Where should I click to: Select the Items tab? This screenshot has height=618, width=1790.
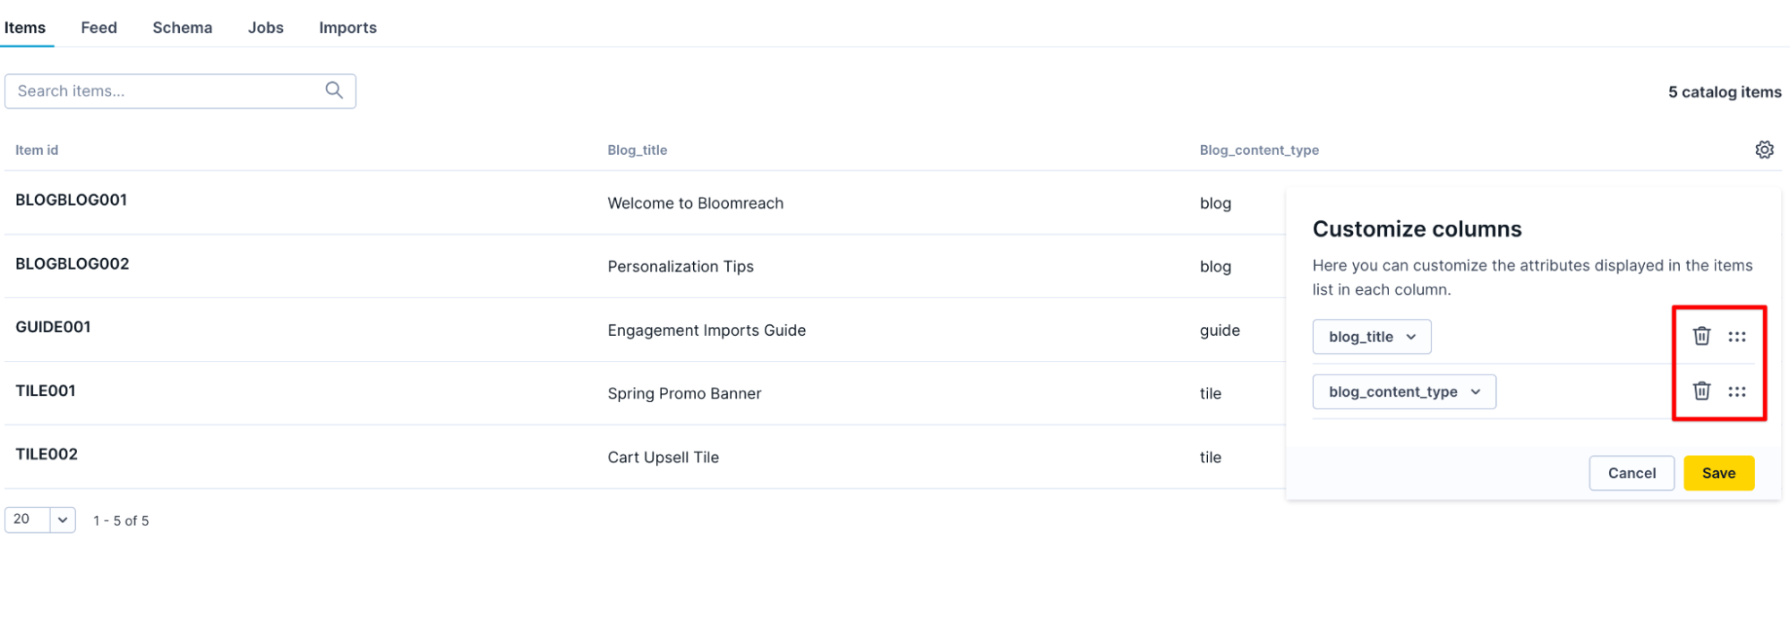[x=25, y=27]
